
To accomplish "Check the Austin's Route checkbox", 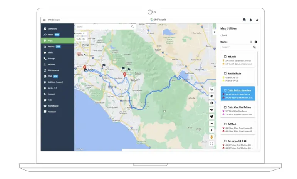I will pyautogui.click(x=225, y=74).
